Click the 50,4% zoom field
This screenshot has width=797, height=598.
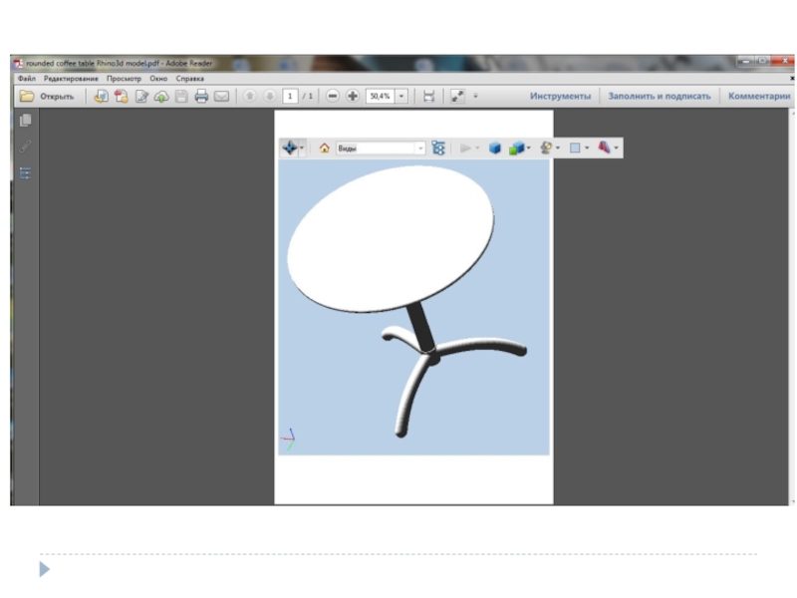tap(381, 96)
